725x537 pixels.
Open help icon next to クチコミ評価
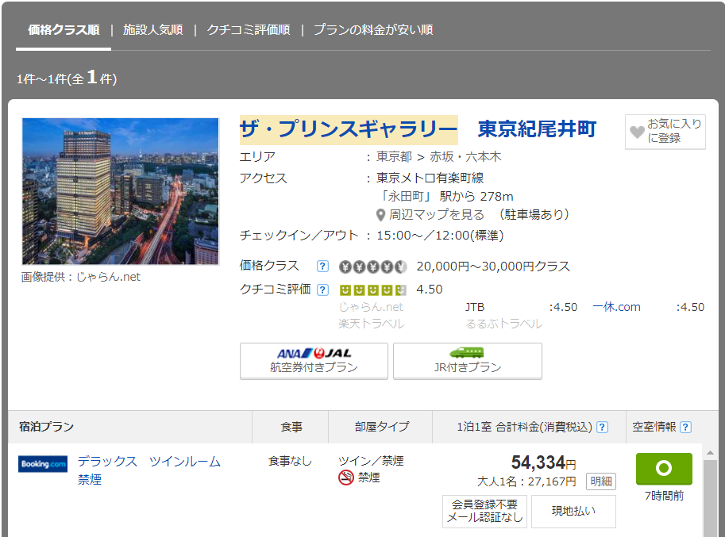point(322,290)
